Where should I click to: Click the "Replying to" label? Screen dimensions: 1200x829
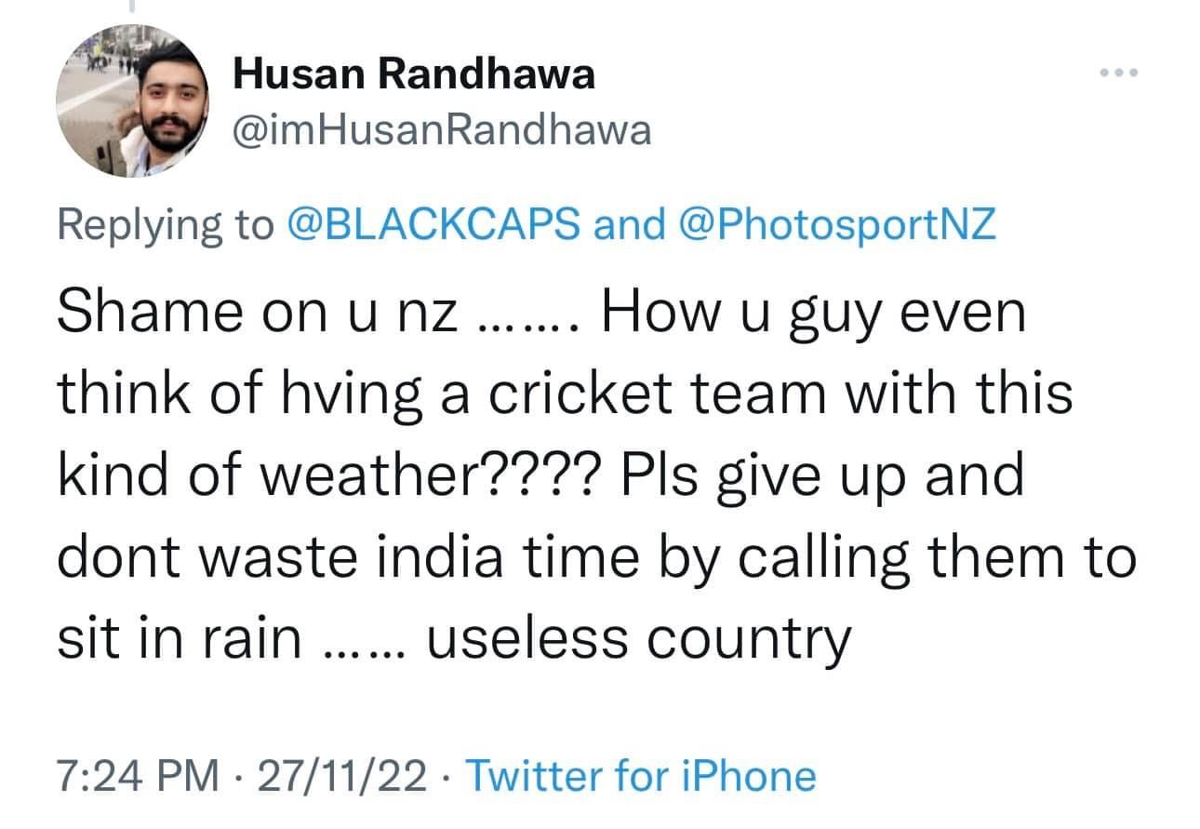(x=166, y=224)
